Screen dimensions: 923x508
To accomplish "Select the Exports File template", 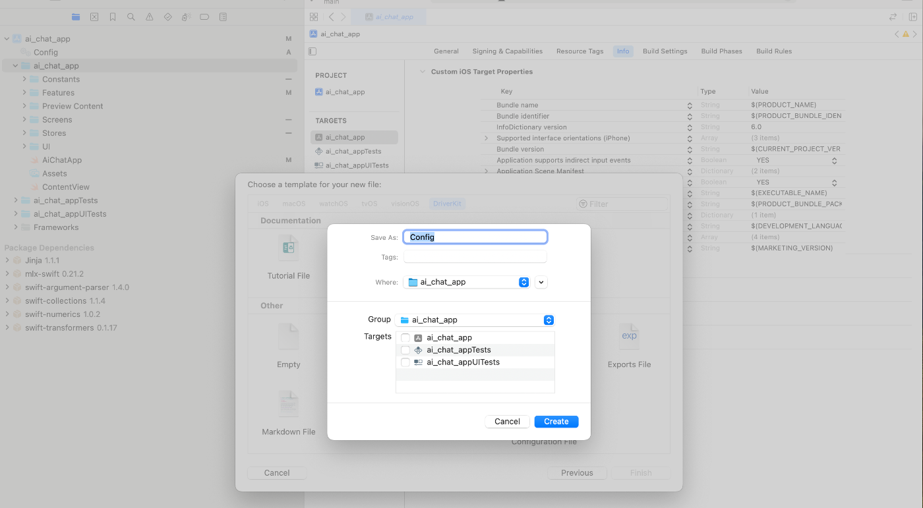I will click(x=629, y=337).
